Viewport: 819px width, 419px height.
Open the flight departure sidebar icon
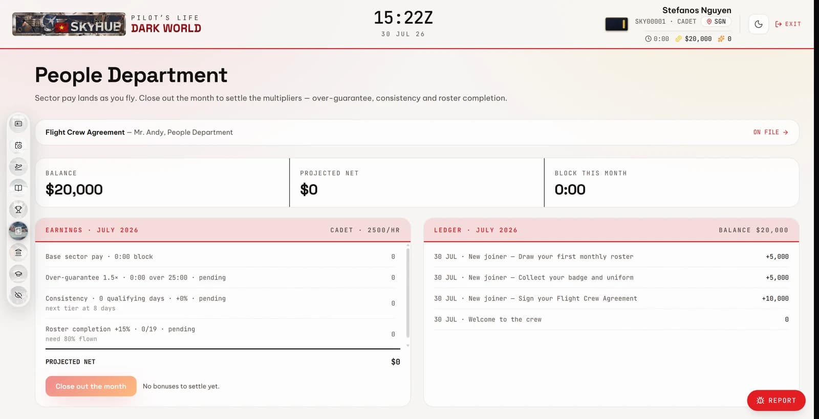tap(18, 167)
